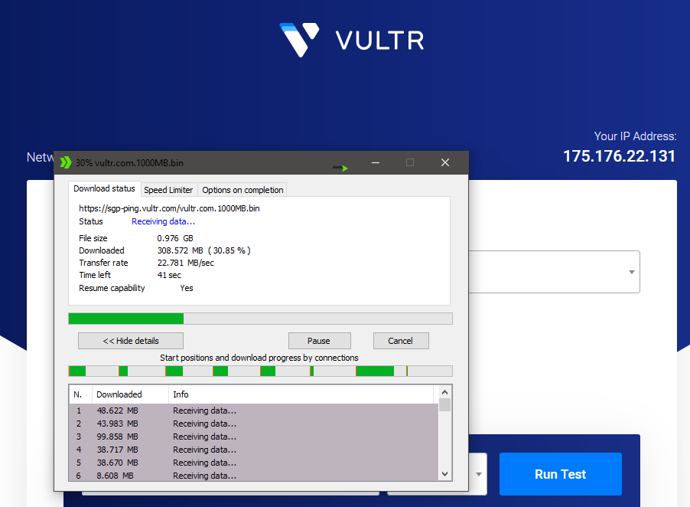The width and height of the screenshot is (690, 507).
Task: Click the Downloaded column header
Action: [x=130, y=394]
